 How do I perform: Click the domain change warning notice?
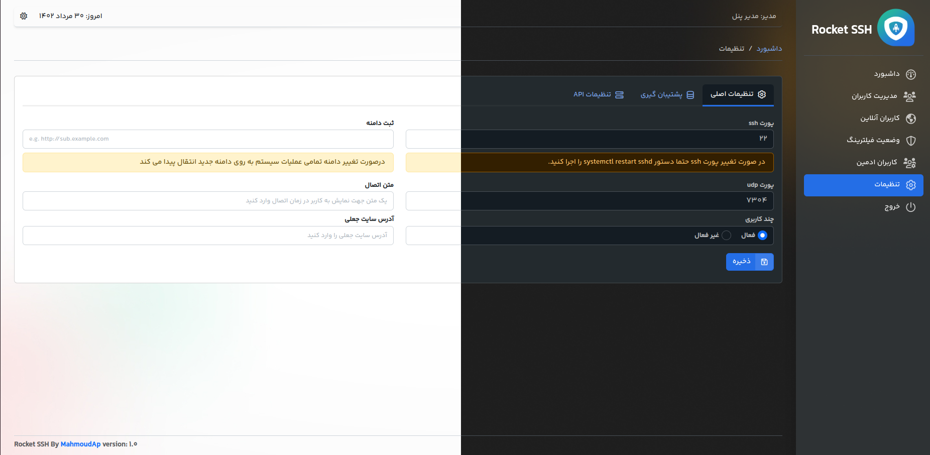pyautogui.click(x=208, y=162)
